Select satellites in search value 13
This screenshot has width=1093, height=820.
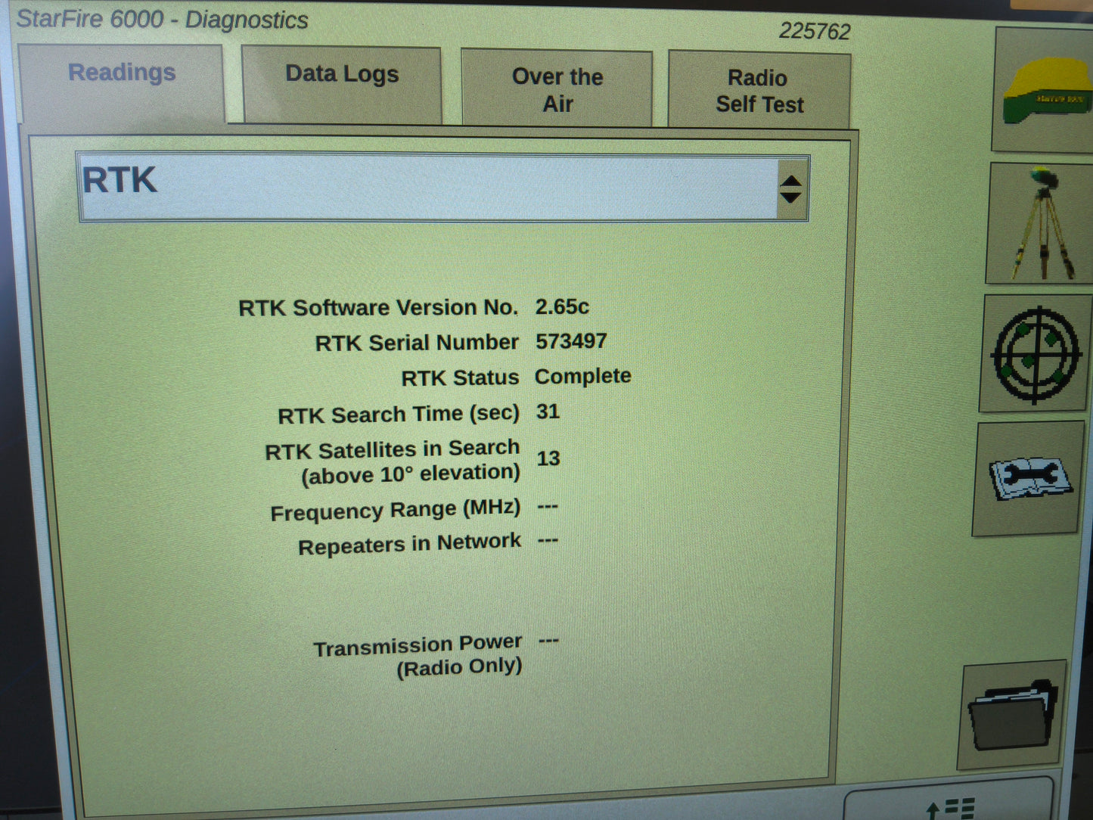click(548, 458)
